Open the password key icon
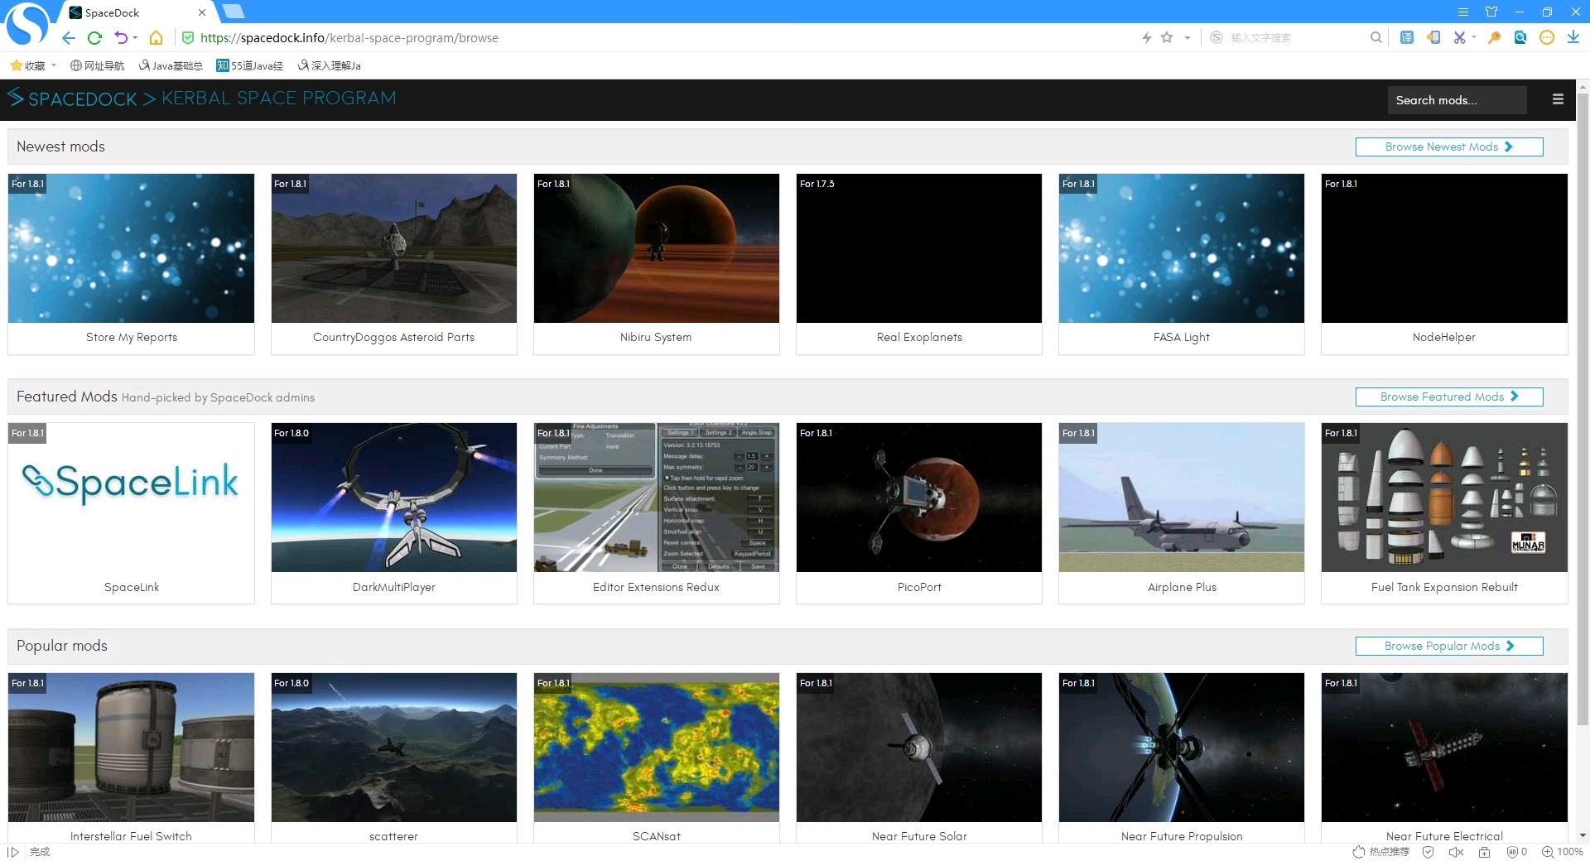1590x861 pixels. (x=1494, y=37)
